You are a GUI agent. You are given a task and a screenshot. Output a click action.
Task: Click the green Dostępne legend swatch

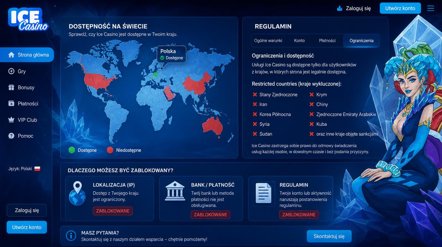coord(72,150)
